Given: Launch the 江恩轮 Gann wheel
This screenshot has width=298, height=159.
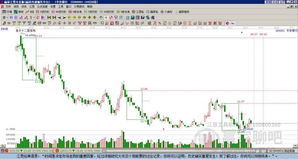Looking at the screenshot, I should click(x=138, y=12).
